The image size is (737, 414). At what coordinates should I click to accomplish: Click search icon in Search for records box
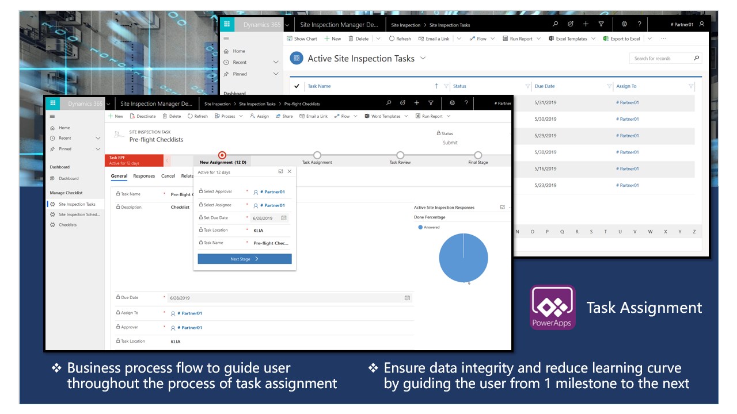pyautogui.click(x=696, y=58)
